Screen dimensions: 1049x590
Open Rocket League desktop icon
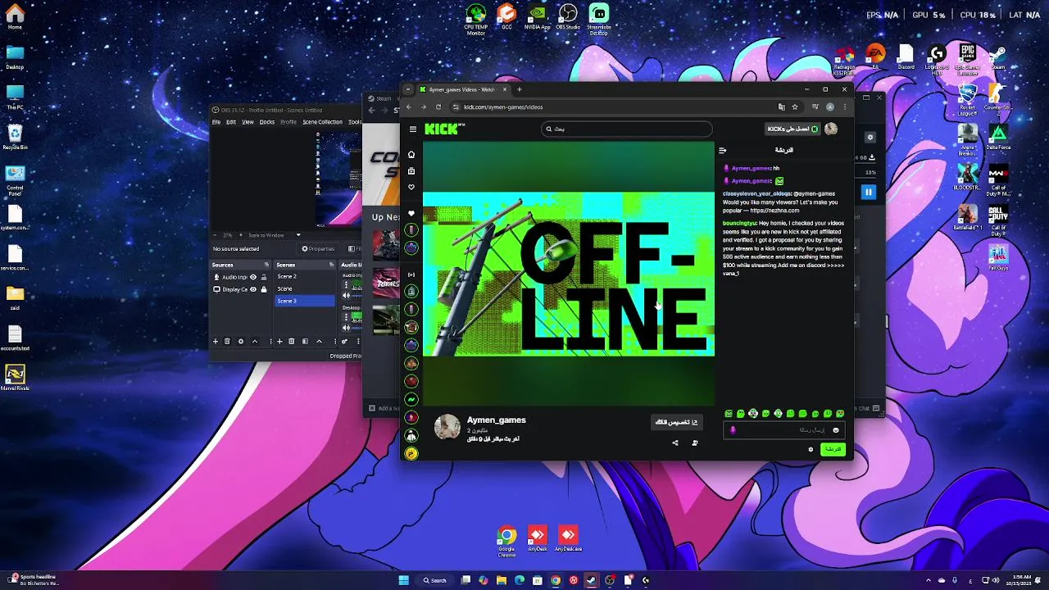pos(967,99)
